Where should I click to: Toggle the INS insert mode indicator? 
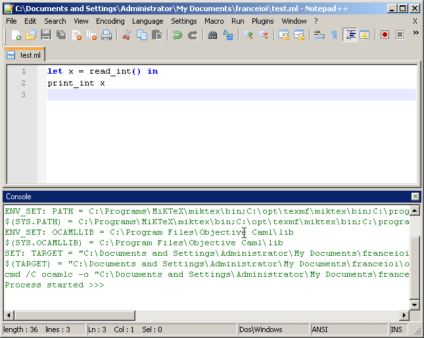click(x=398, y=329)
